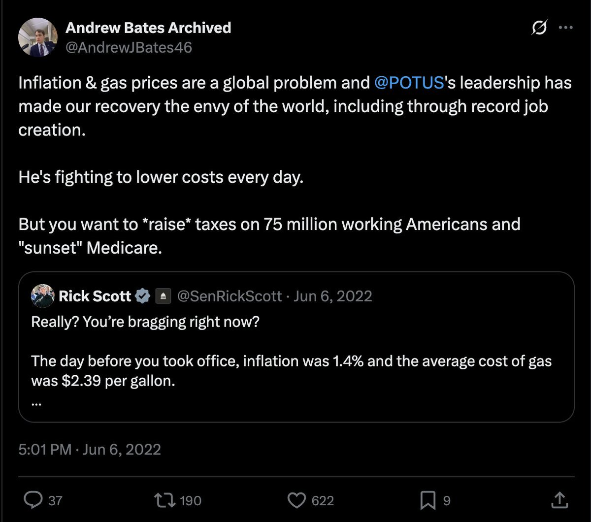
Task: Open the @AndrewJBates46 handle link
Action: [129, 47]
